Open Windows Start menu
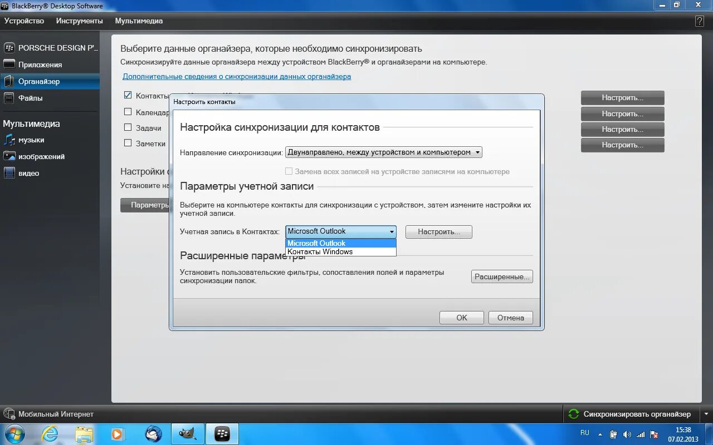Image resolution: width=713 pixels, height=445 pixels. (14, 434)
